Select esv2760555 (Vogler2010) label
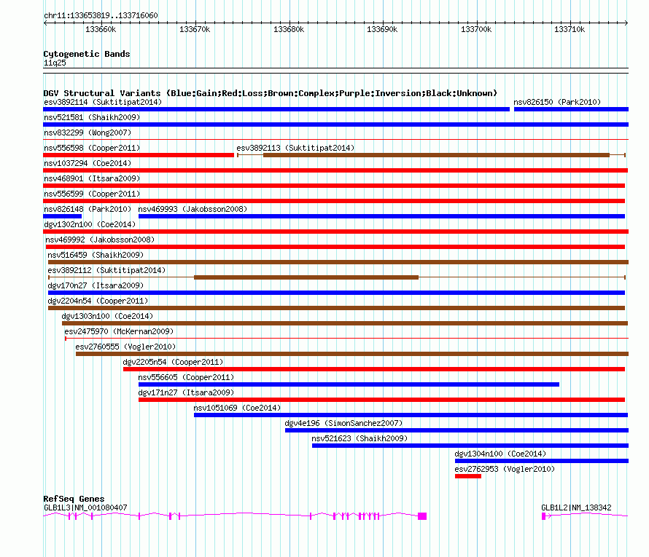The width and height of the screenshot is (649, 557). [x=125, y=347]
